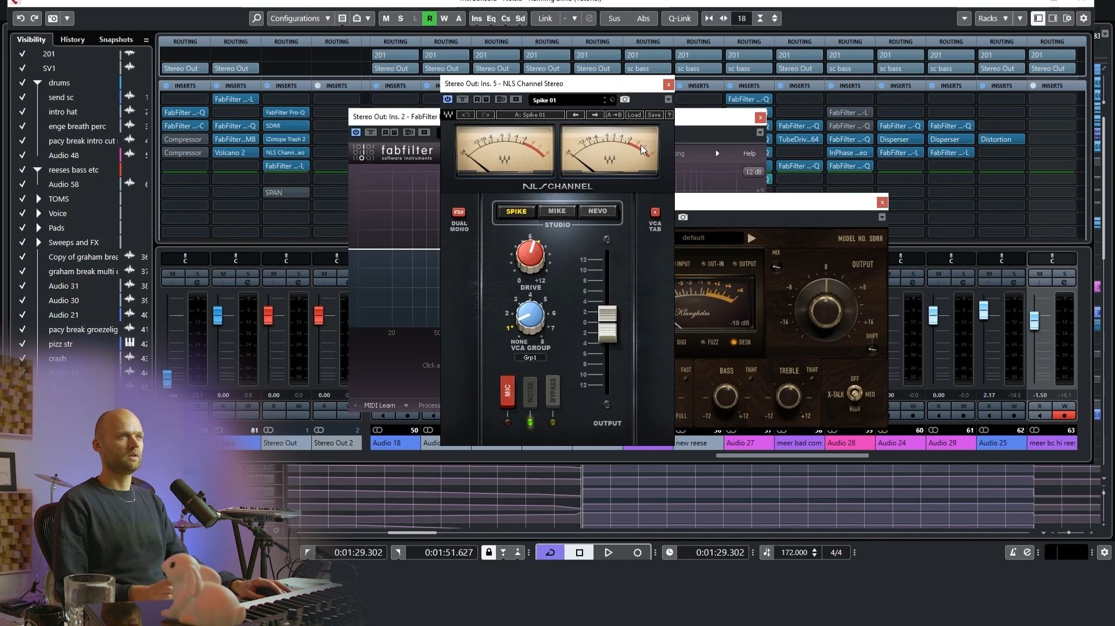Click the Waves logo in NLS toolbar
This screenshot has width=1115, height=626.
pyautogui.click(x=448, y=115)
